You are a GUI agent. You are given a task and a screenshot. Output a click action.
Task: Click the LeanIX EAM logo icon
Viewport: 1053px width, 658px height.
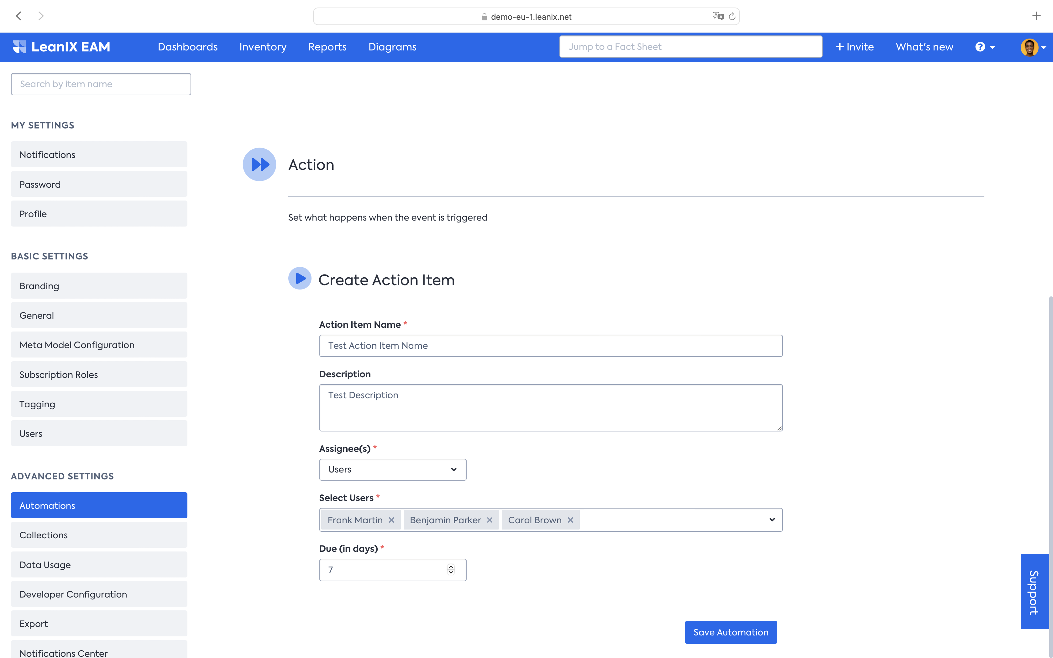(19, 47)
